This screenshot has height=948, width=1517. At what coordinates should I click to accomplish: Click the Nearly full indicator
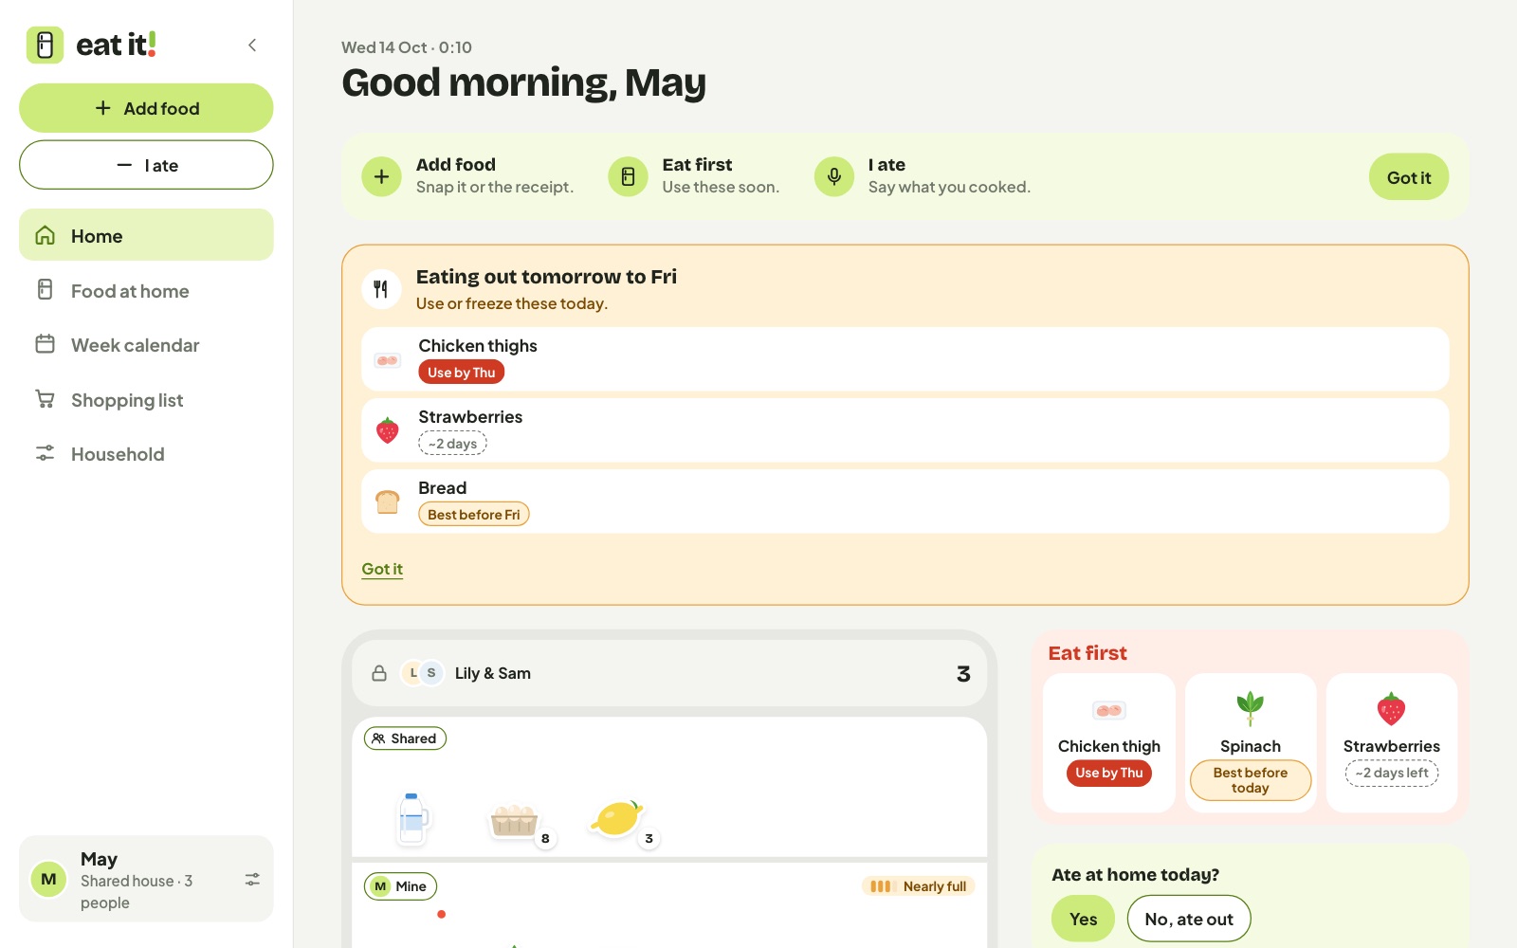coord(918,886)
